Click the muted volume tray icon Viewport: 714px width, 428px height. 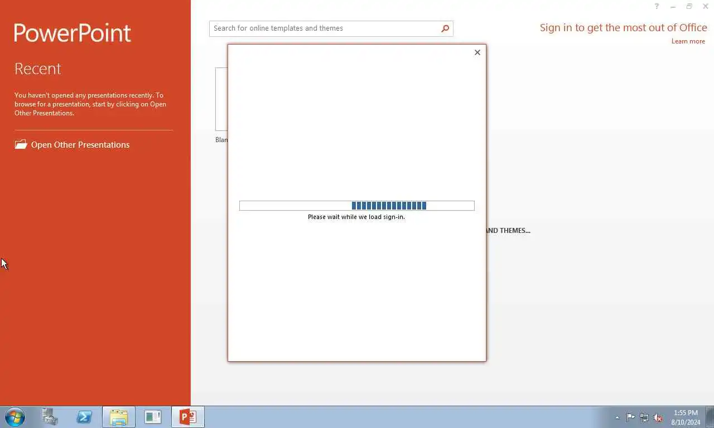pyautogui.click(x=658, y=417)
